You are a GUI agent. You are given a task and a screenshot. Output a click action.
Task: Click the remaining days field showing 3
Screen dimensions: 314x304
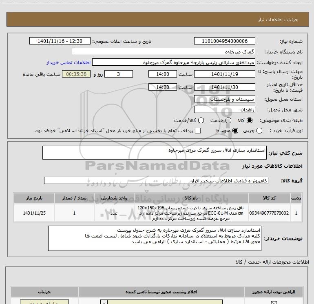point(119,74)
